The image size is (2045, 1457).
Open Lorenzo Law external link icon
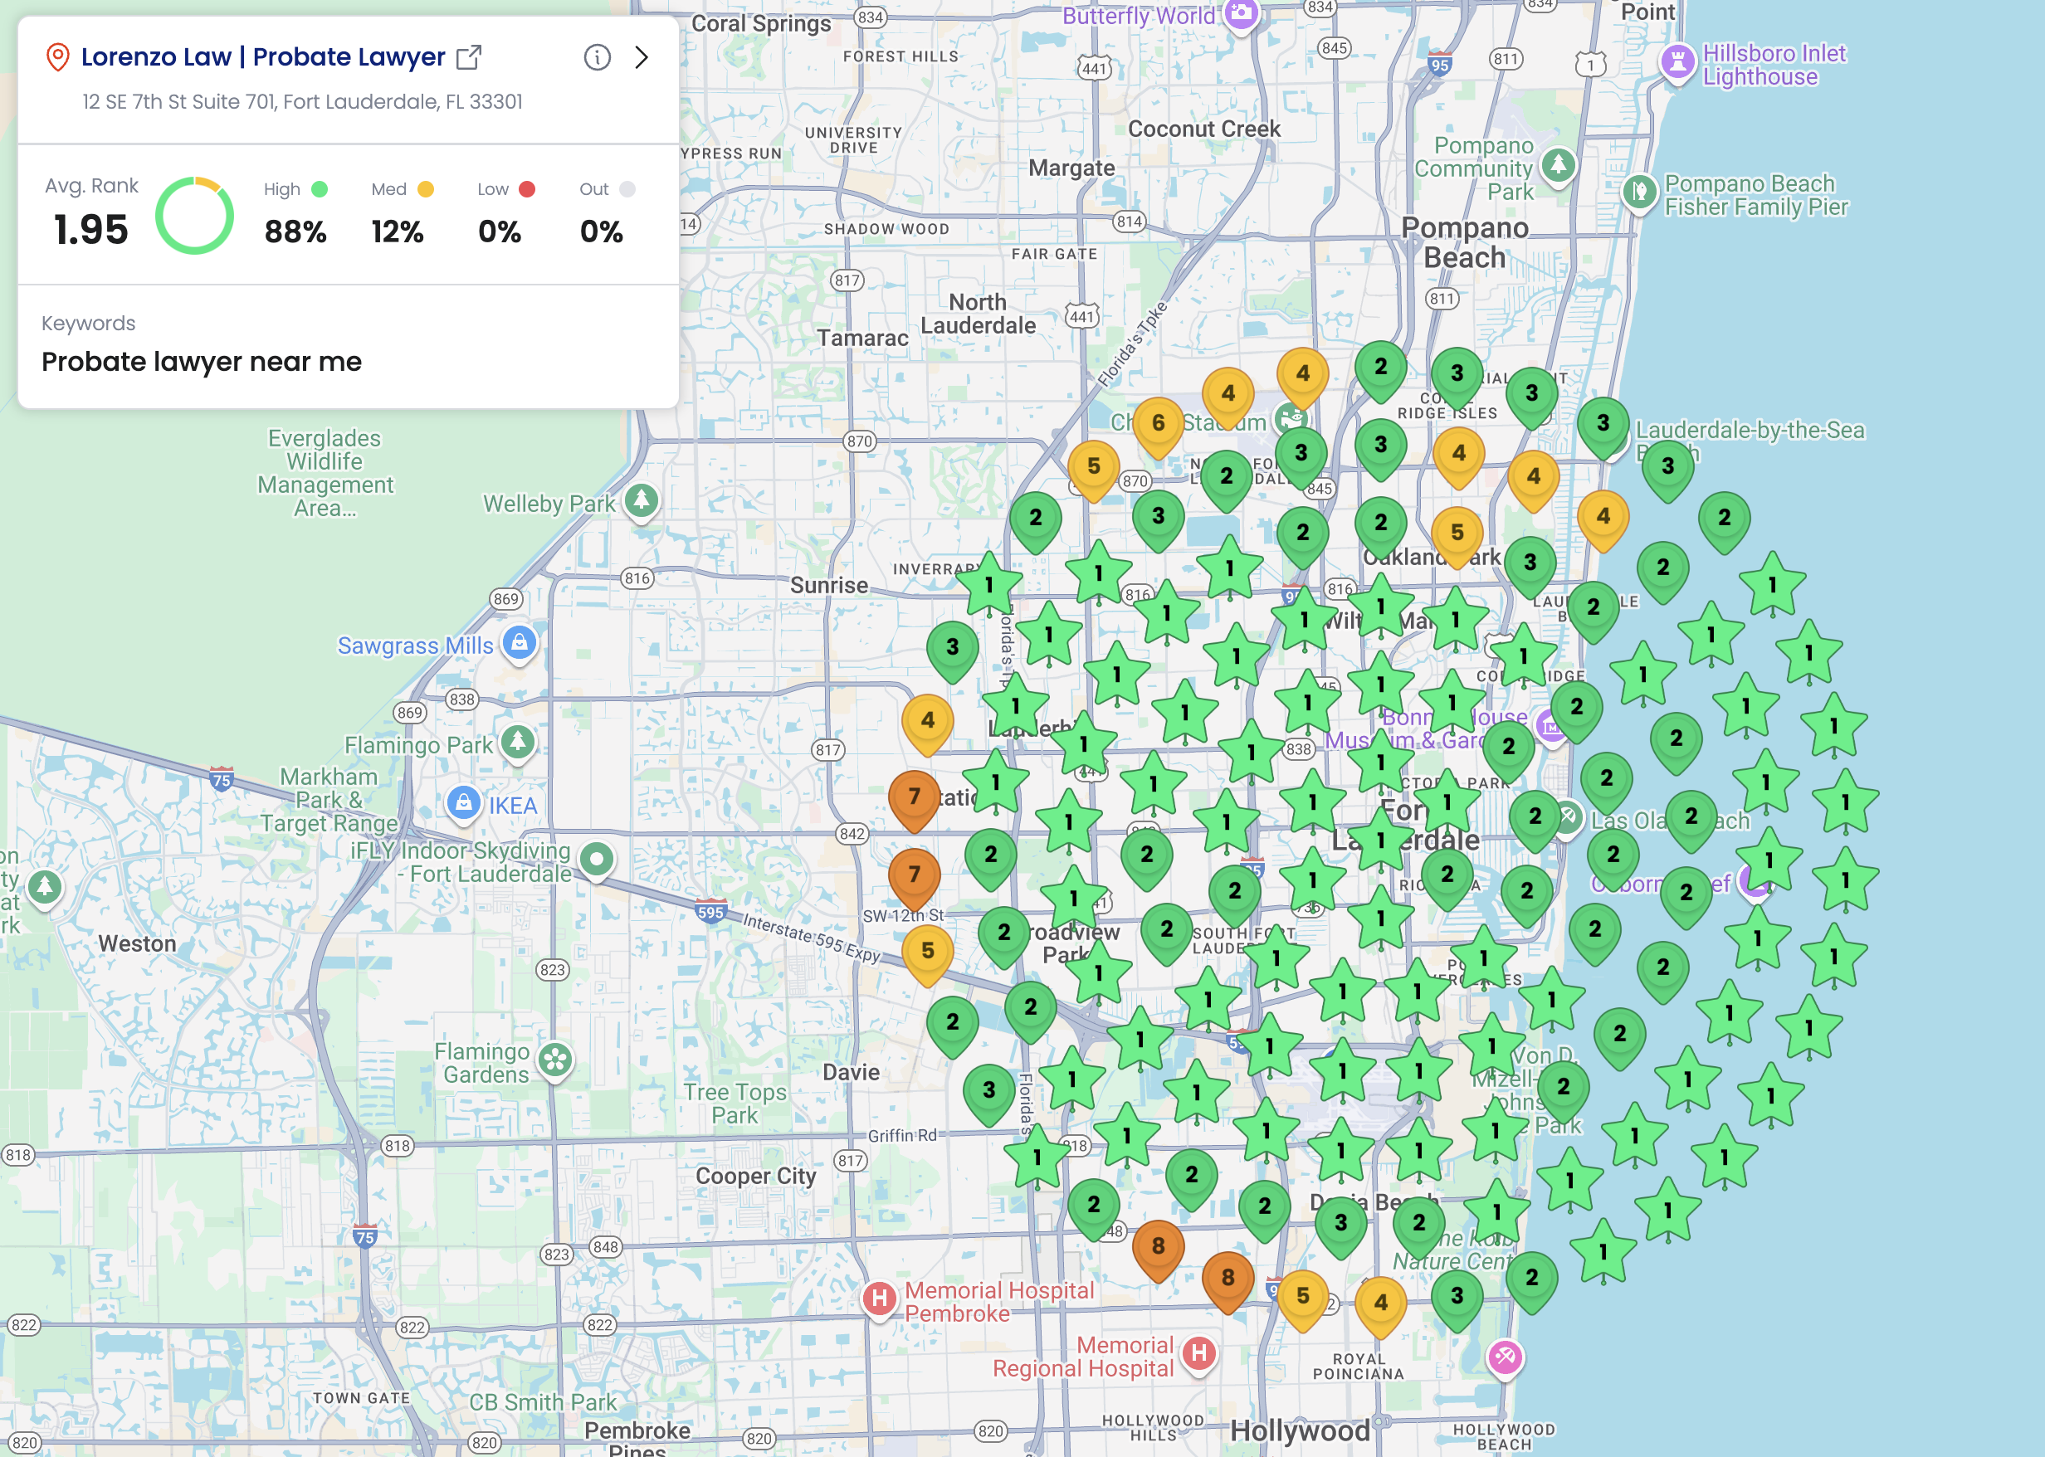point(468,57)
